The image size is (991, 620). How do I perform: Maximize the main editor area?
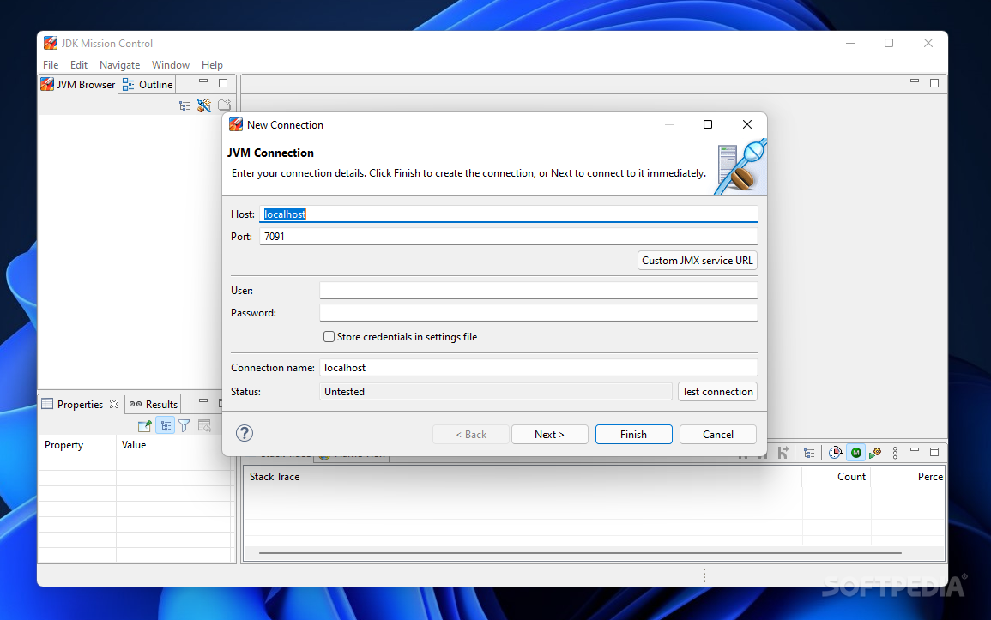point(934,82)
